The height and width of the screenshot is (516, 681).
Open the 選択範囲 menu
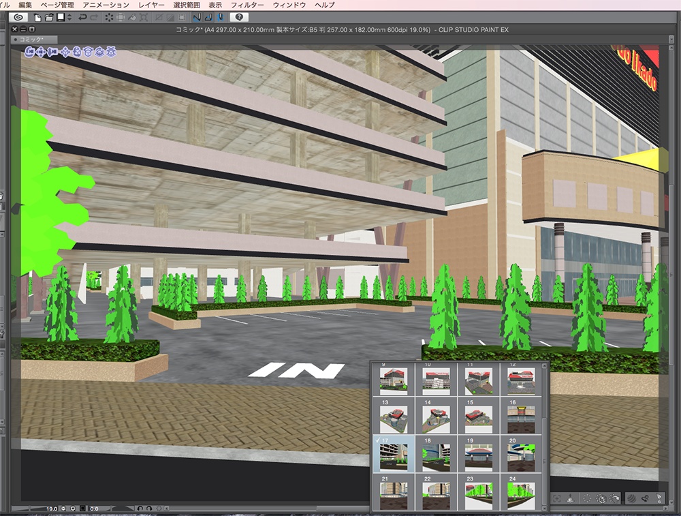coord(187,5)
